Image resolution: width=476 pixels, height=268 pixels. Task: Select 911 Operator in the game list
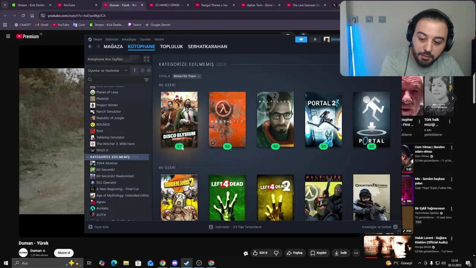tap(106, 182)
